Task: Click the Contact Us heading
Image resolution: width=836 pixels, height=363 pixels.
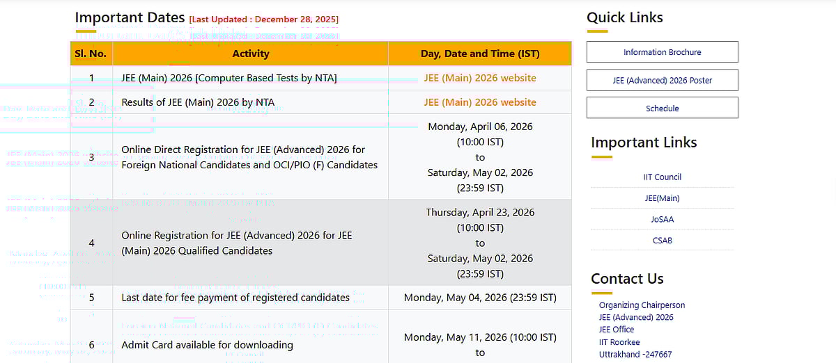Action: 627,279
